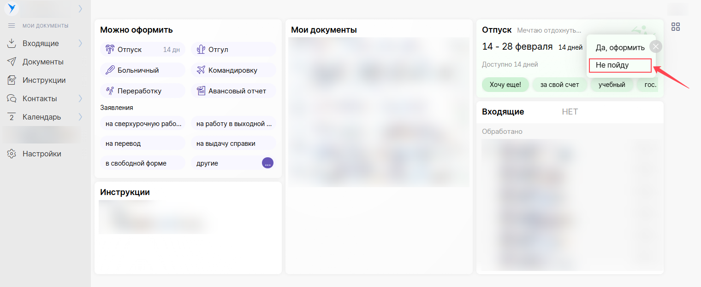701x287 pixels.
Task: Expand the Calendar sidebar chevron
Action: click(80, 117)
